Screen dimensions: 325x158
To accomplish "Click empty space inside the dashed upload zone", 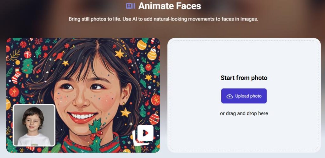I will 244,133.
